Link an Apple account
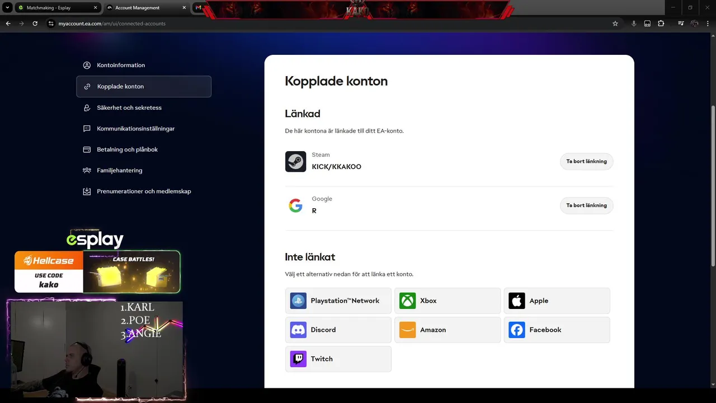The width and height of the screenshot is (716, 403). pos(557,301)
